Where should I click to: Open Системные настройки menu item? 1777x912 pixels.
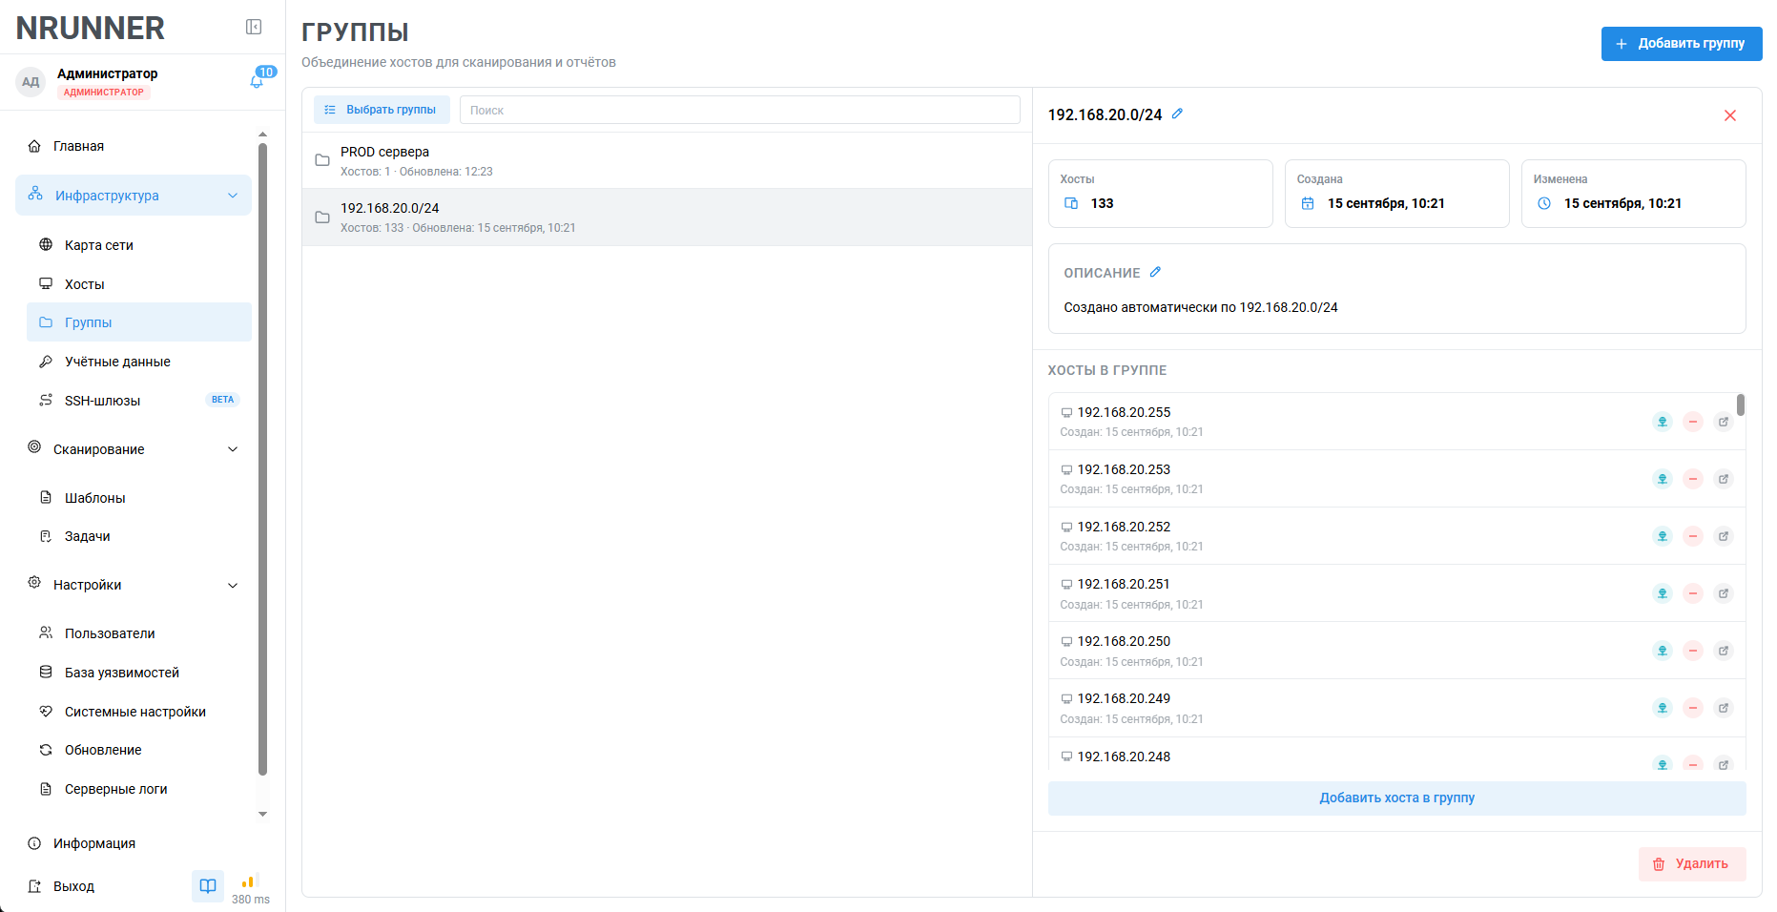pyautogui.click(x=139, y=712)
